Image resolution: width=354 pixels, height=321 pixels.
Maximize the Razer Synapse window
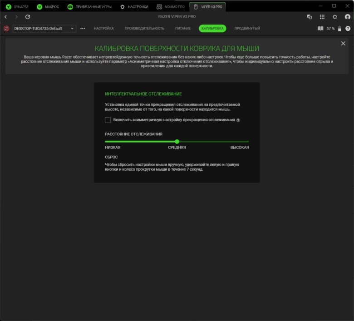[x=334, y=6]
